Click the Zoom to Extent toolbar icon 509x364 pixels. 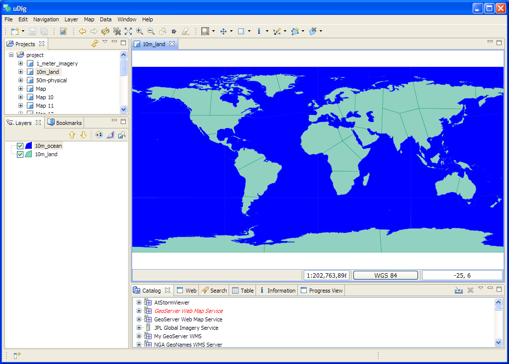click(128, 31)
